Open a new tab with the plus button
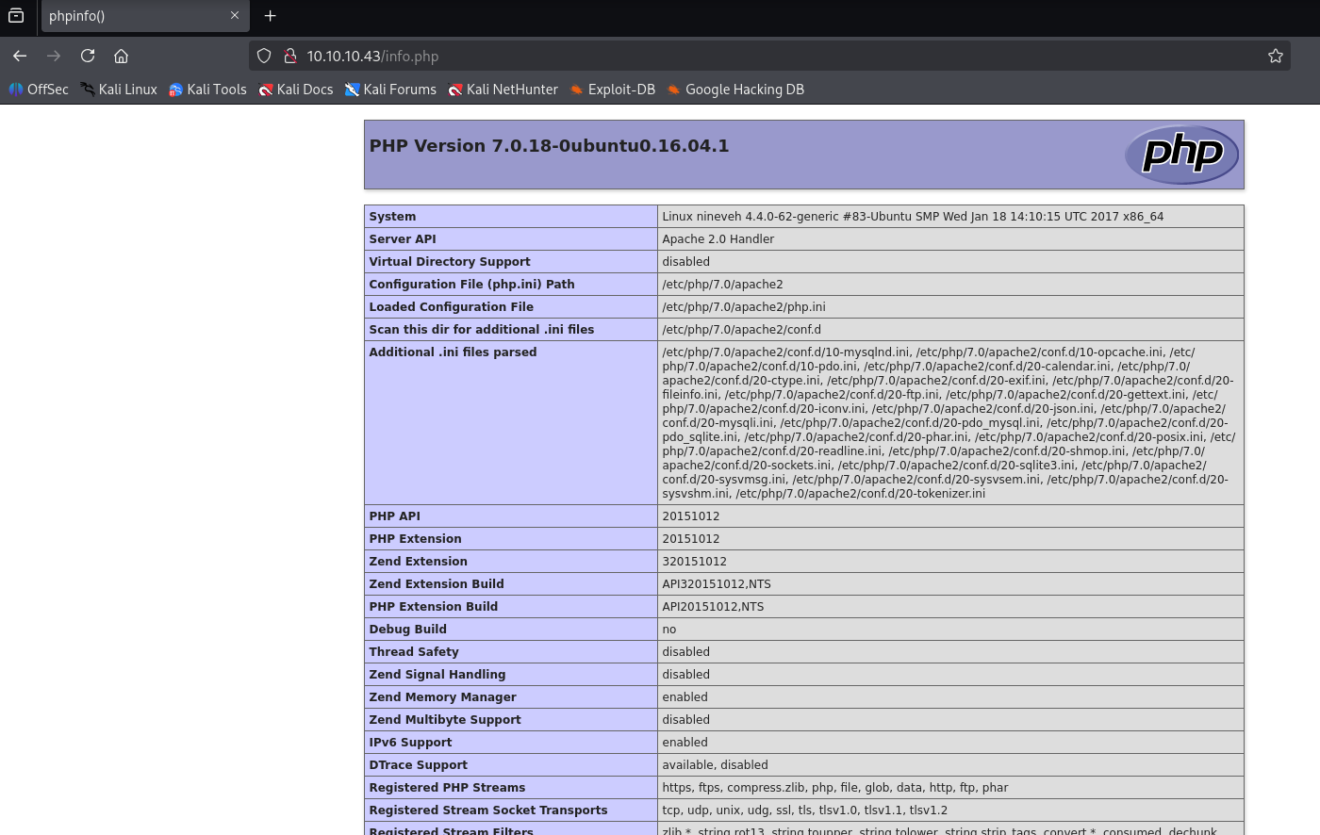 pos(270,16)
